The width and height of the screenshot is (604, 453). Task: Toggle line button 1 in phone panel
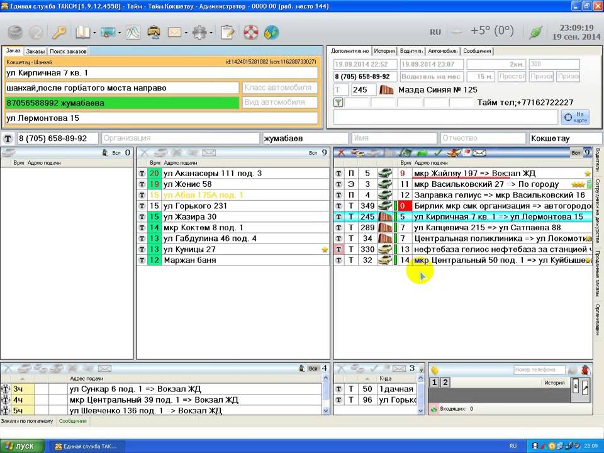point(434,383)
